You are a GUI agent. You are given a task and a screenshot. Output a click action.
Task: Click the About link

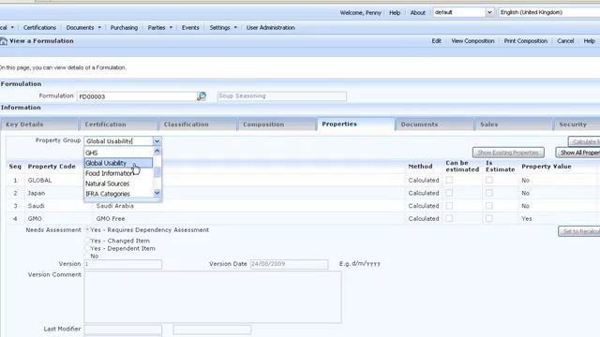coord(417,12)
